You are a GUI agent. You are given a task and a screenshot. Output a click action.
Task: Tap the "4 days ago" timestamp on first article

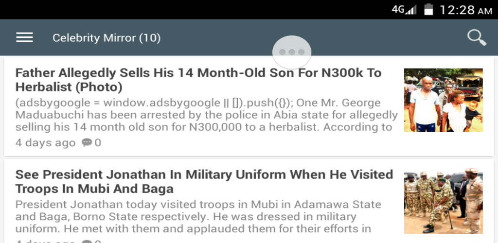coord(45,143)
